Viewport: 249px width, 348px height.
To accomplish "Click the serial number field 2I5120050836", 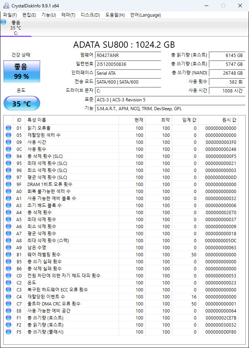I will click(x=128, y=64).
